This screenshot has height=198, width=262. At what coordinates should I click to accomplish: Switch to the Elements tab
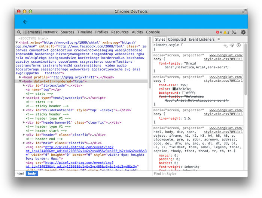click(32, 32)
